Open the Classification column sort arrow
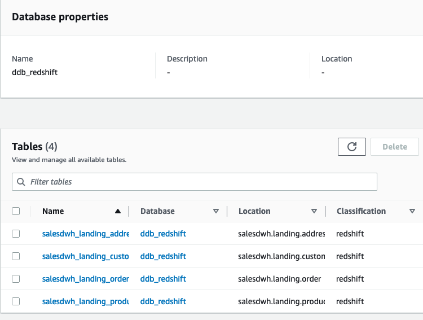Image resolution: width=423 pixels, height=320 pixels. [x=412, y=211]
